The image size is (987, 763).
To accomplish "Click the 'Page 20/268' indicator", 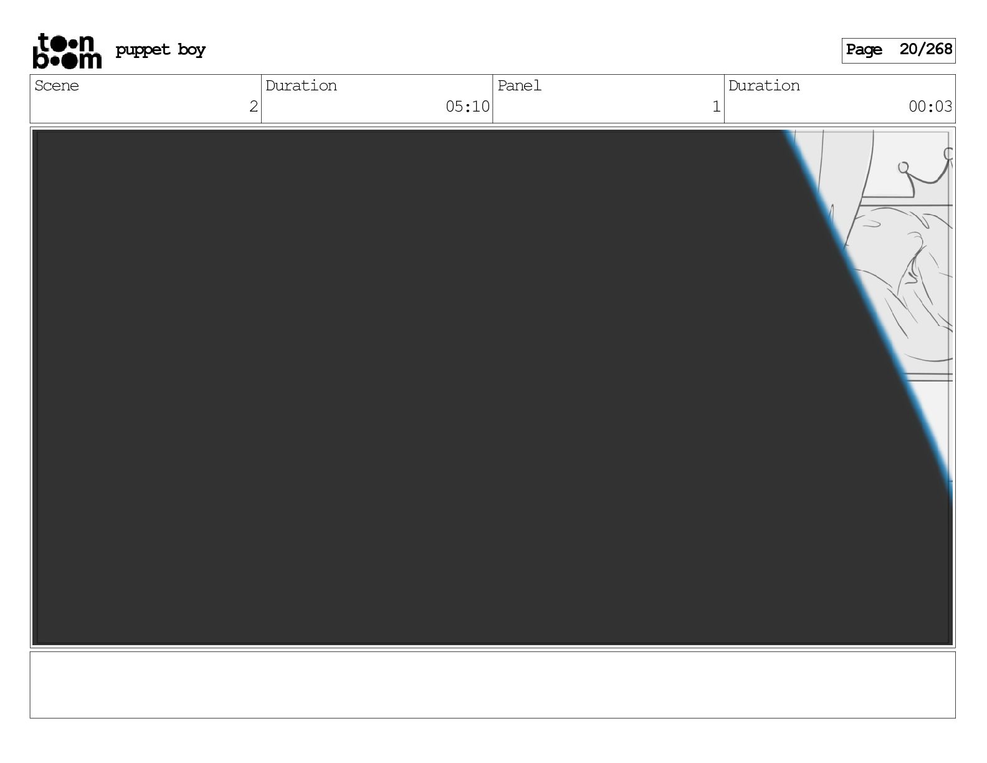I will pos(898,50).
